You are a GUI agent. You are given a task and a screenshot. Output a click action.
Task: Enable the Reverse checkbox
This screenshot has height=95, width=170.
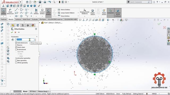16,45
